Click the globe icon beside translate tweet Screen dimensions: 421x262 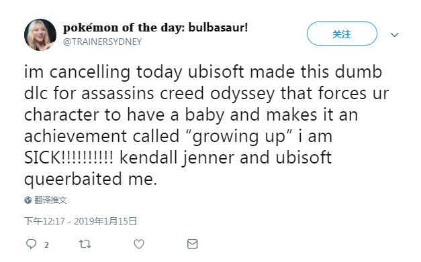point(28,200)
